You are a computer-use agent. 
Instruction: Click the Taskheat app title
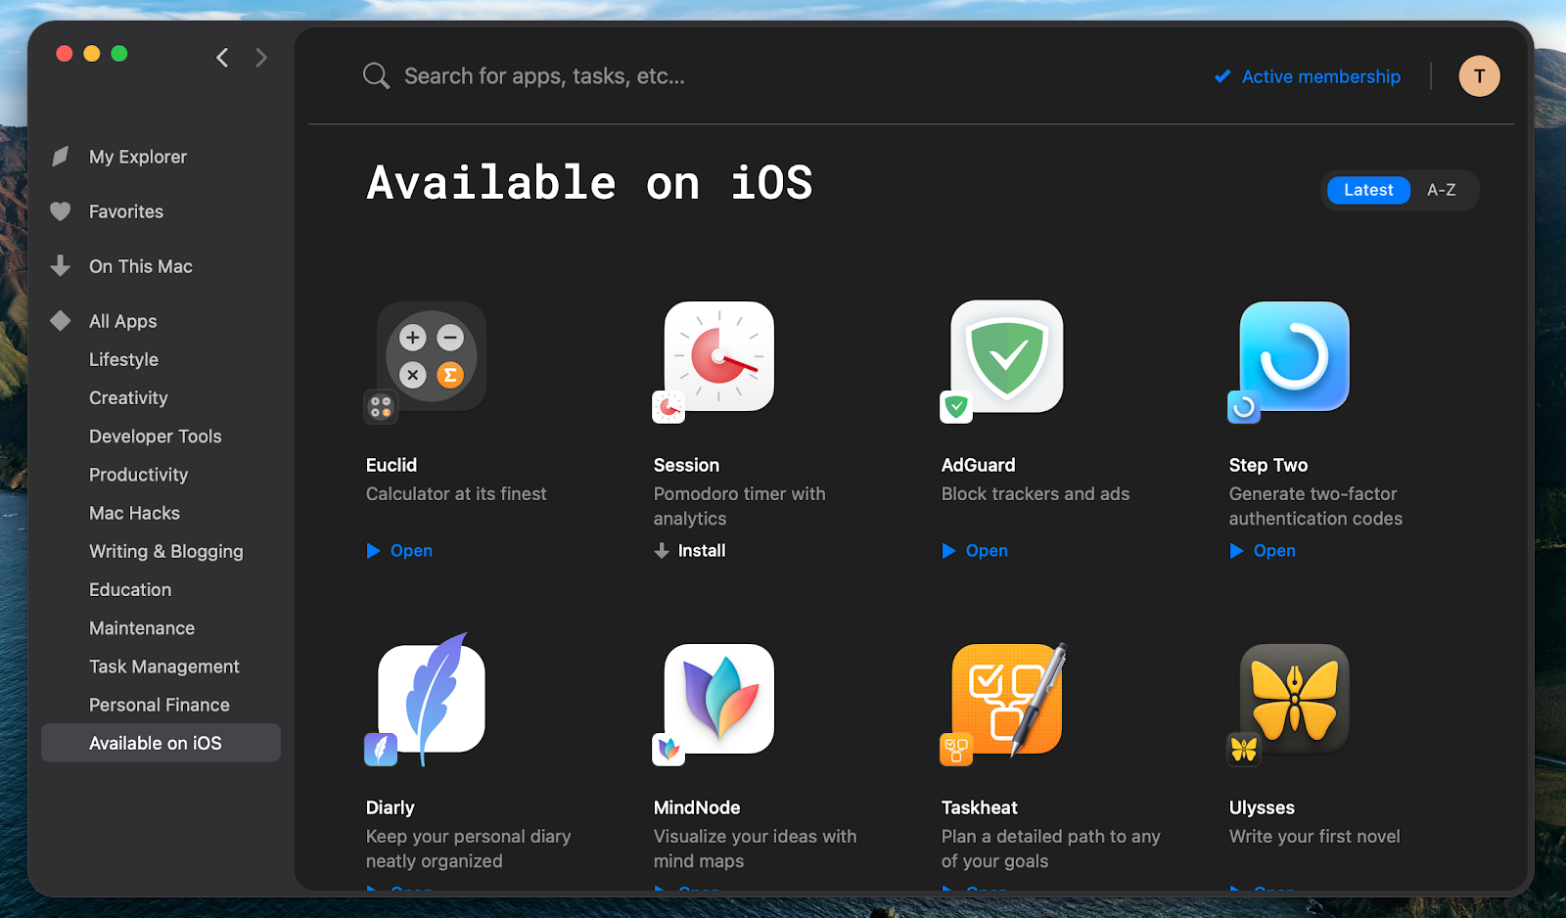[980, 807]
